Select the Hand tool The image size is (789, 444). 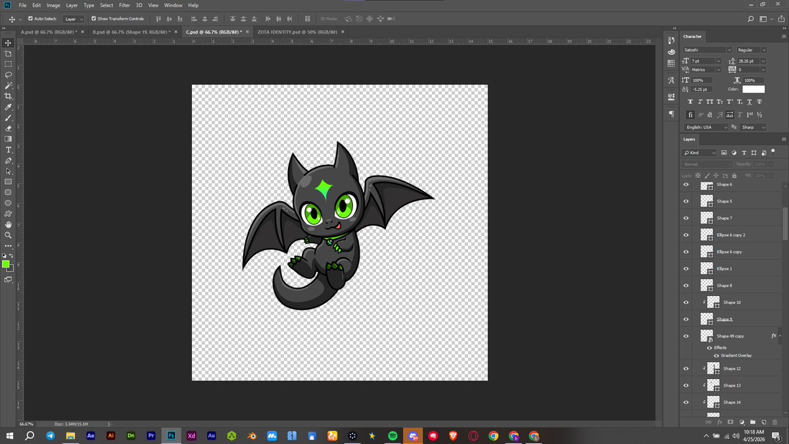coord(9,224)
